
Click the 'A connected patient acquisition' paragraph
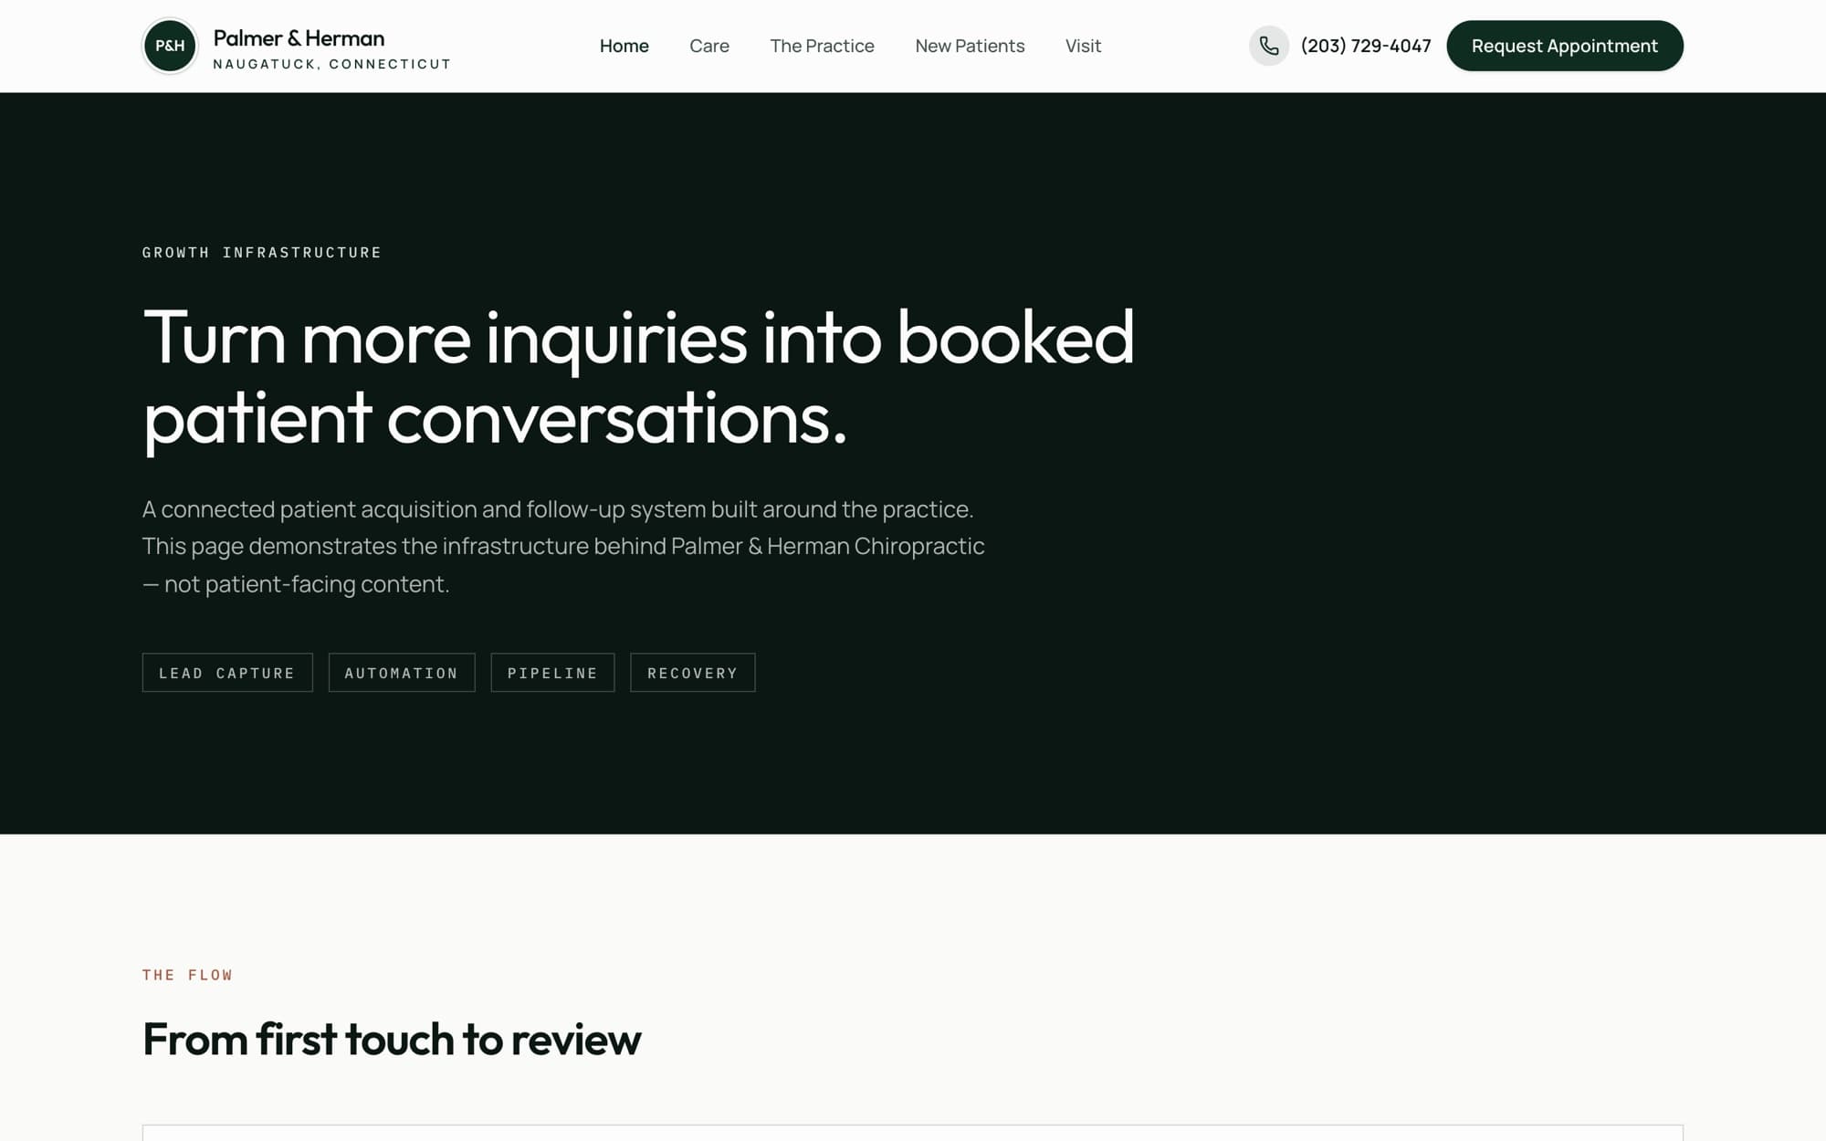click(563, 547)
